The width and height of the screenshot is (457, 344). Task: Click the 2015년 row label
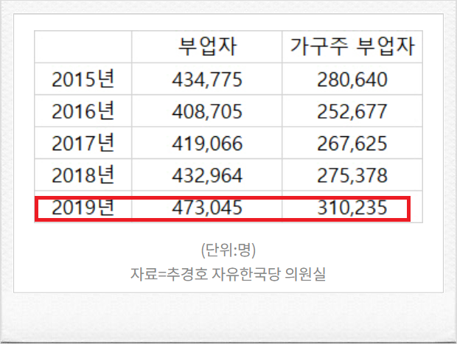(x=83, y=79)
